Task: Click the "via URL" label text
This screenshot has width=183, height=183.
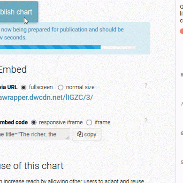Action: coord(9,87)
